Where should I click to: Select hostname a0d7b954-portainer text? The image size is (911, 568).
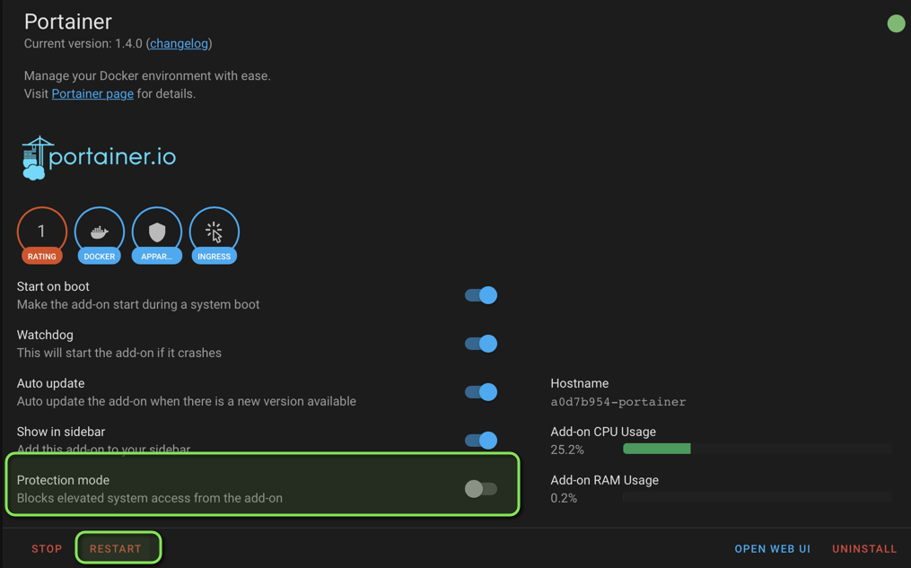618,402
